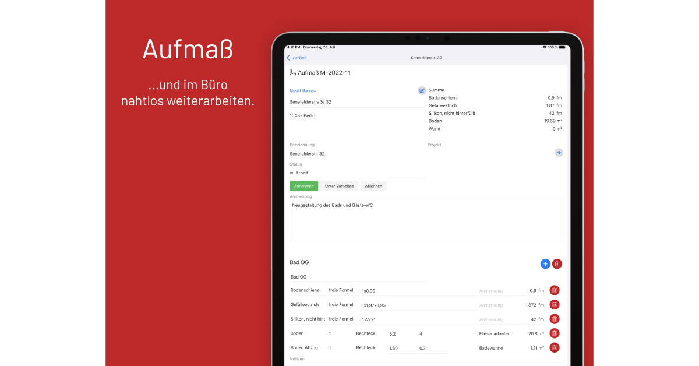Edit the 1x1,97x0,95 formula field

408,305
